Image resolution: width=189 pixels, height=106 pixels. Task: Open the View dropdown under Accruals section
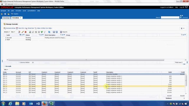click(6, 69)
